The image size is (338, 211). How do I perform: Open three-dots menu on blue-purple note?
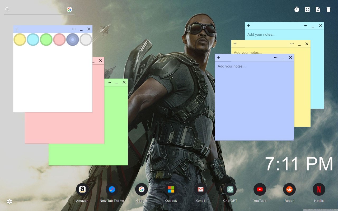point(276,57)
